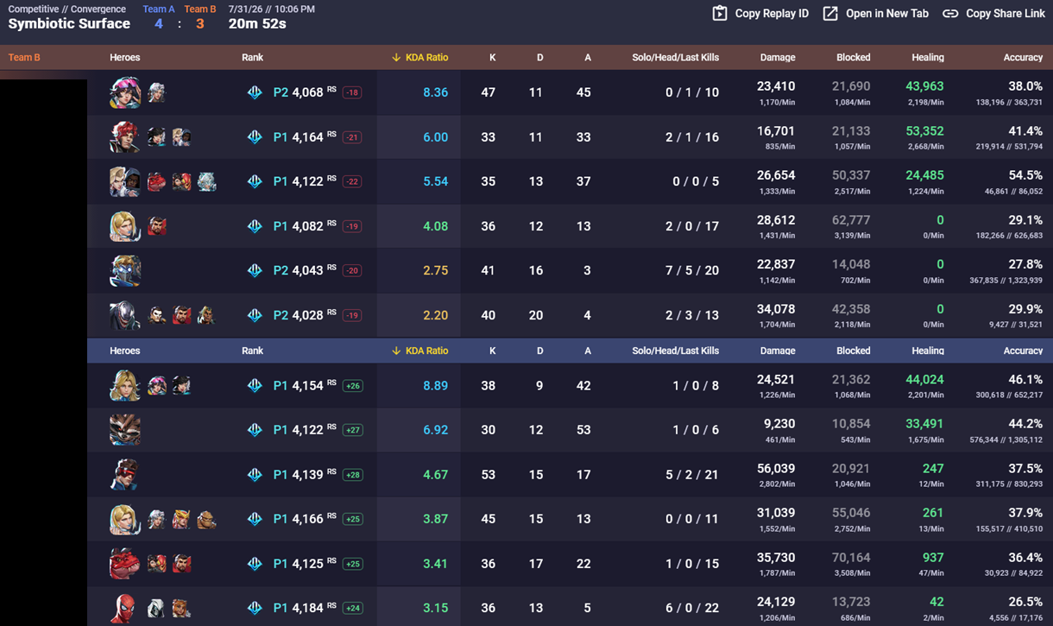
Task: Click the 34,078 damage value
Action: 776,309
